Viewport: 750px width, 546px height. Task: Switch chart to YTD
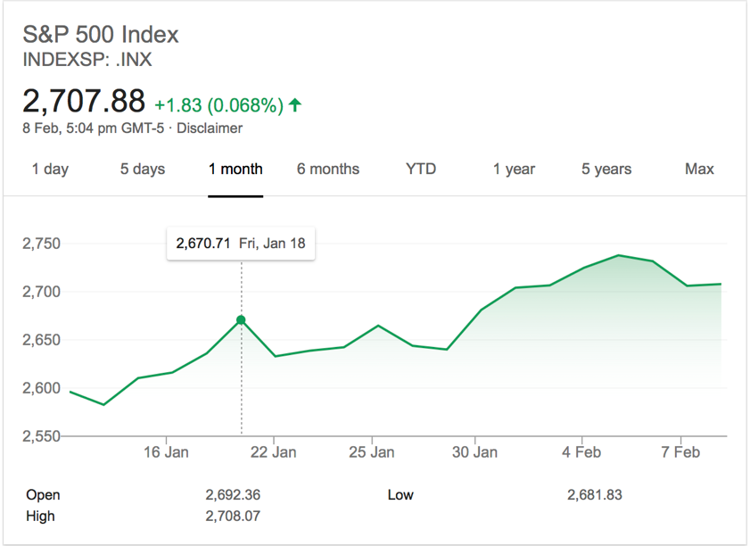tap(421, 169)
